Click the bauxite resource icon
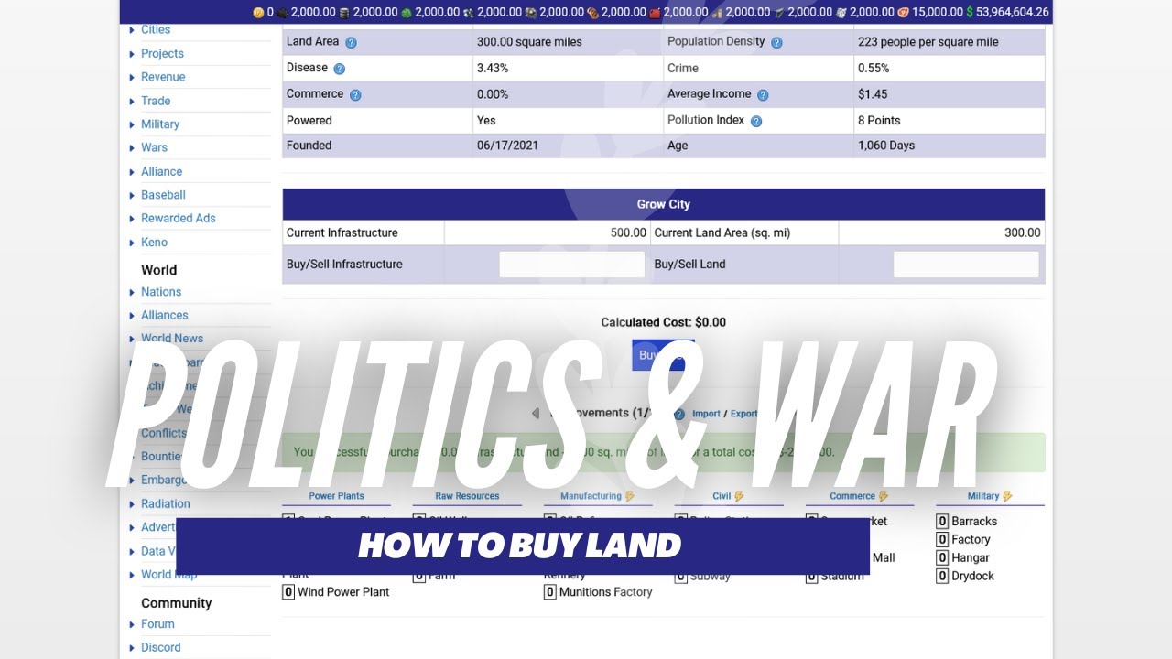Image resolution: width=1172 pixels, height=659 pixels. click(x=592, y=12)
